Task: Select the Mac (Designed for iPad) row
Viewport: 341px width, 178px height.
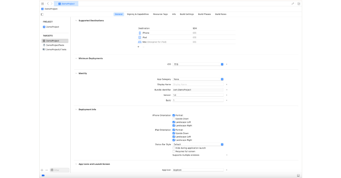Action: point(187,42)
